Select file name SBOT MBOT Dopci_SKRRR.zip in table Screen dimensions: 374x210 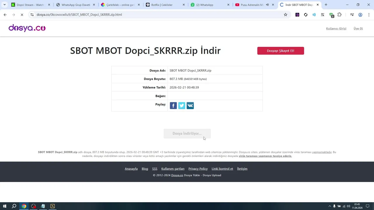(x=191, y=71)
